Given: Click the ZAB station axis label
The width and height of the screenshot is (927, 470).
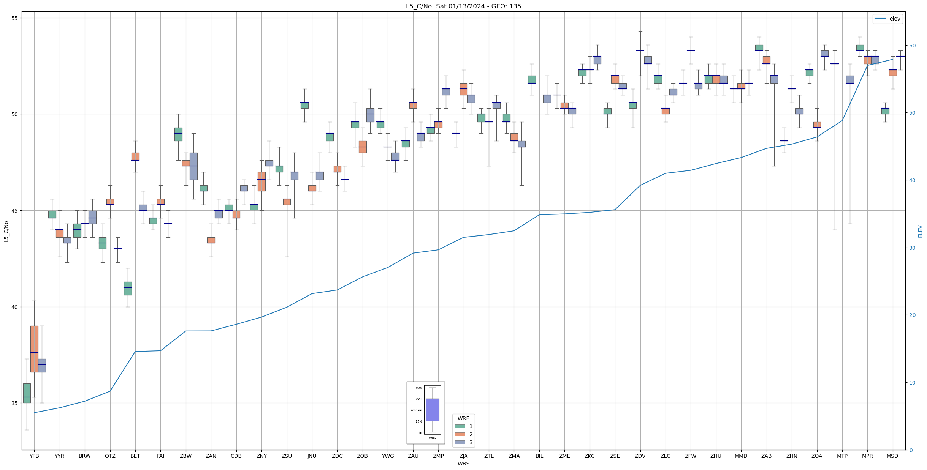Looking at the screenshot, I should [x=766, y=456].
